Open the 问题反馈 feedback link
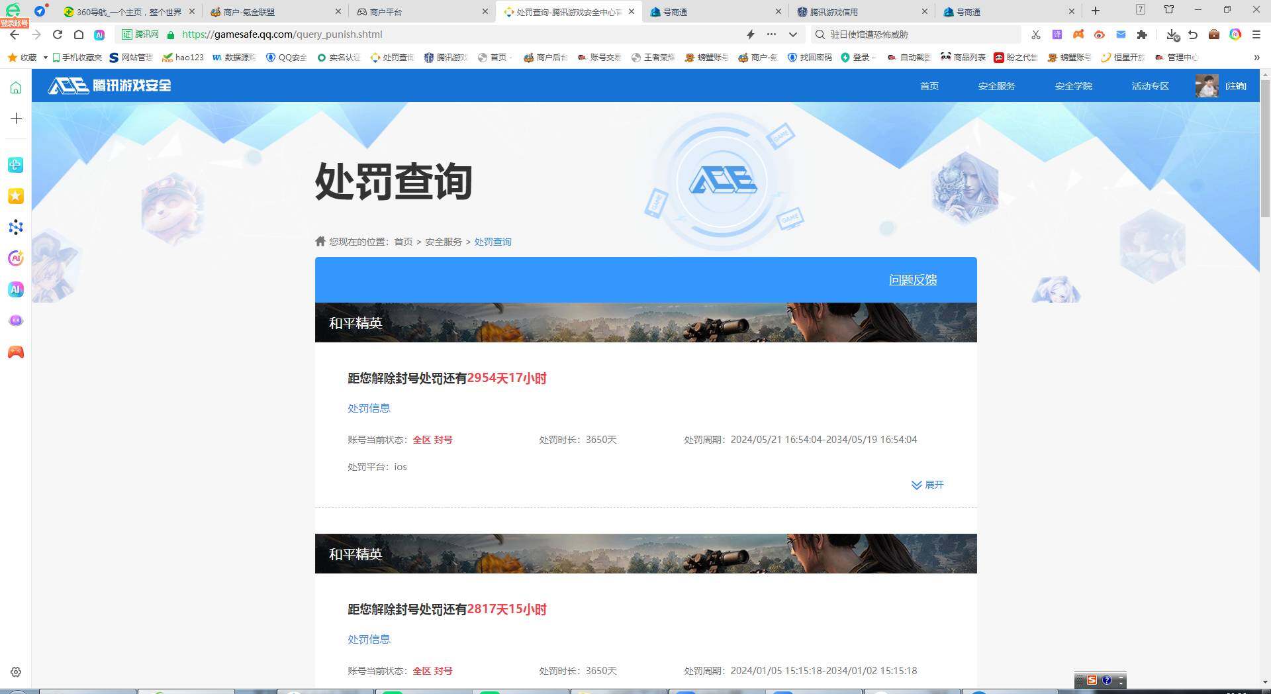This screenshot has height=694, width=1271. click(913, 280)
